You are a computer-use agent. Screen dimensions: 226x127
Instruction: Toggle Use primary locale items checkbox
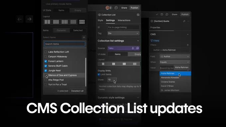pos(44,4)
